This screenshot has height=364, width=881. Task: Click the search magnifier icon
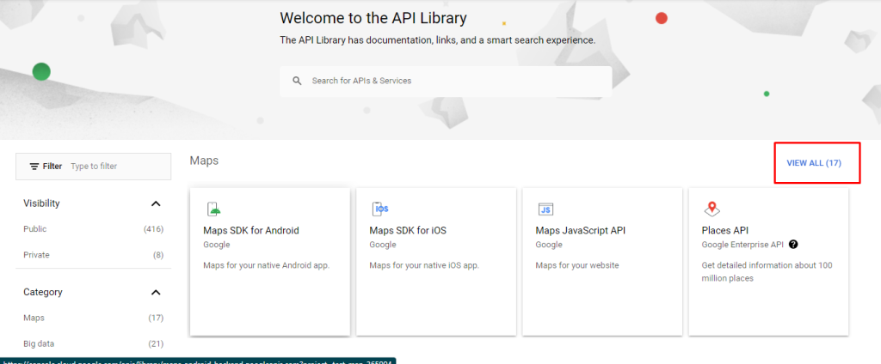click(x=297, y=81)
